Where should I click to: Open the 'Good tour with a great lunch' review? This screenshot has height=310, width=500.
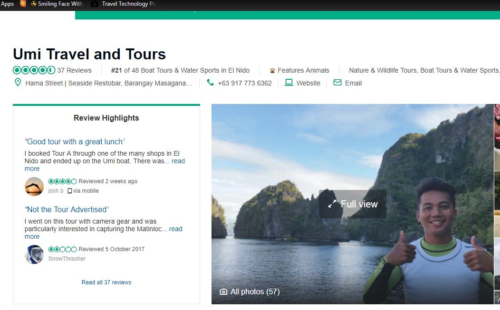tap(75, 141)
